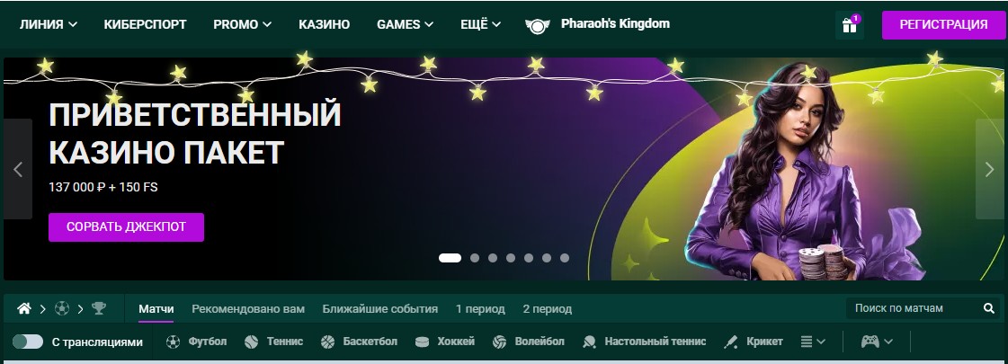Viewport: 1008px width, 364px height.
Task: Go to next banner slide arrow
Action: [989, 169]
